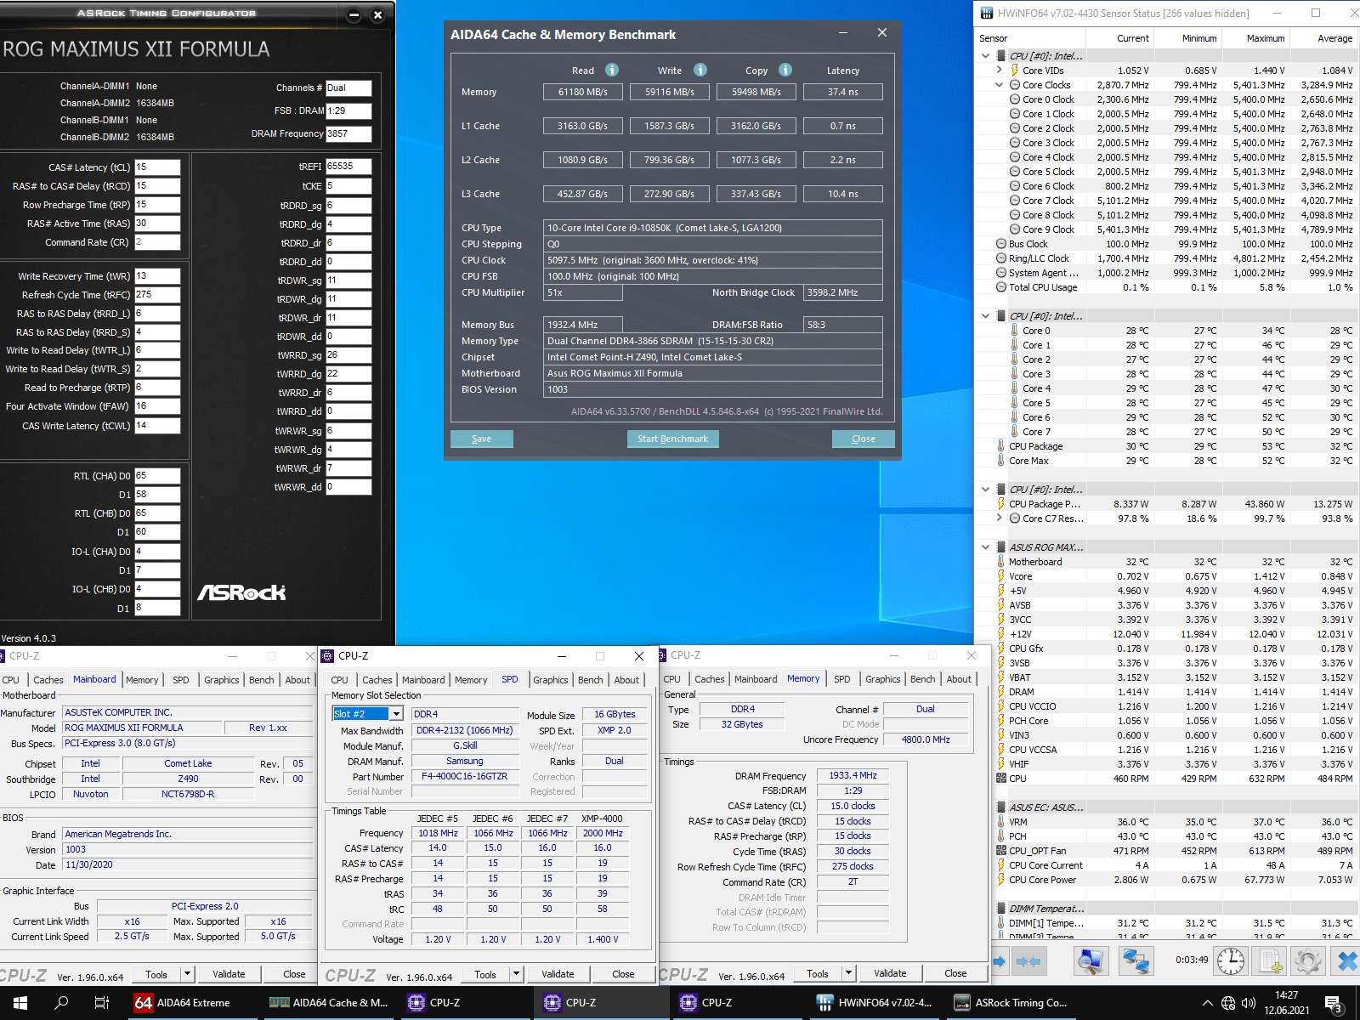Viewport: 1360px width, 1020px height.
Task: Click the Copy info icon in AIDA64 benchmark
Action: (785, 70)
